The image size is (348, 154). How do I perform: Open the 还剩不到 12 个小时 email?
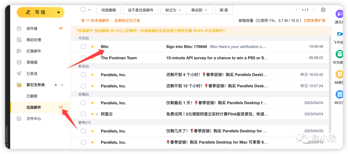click(217, 86)
